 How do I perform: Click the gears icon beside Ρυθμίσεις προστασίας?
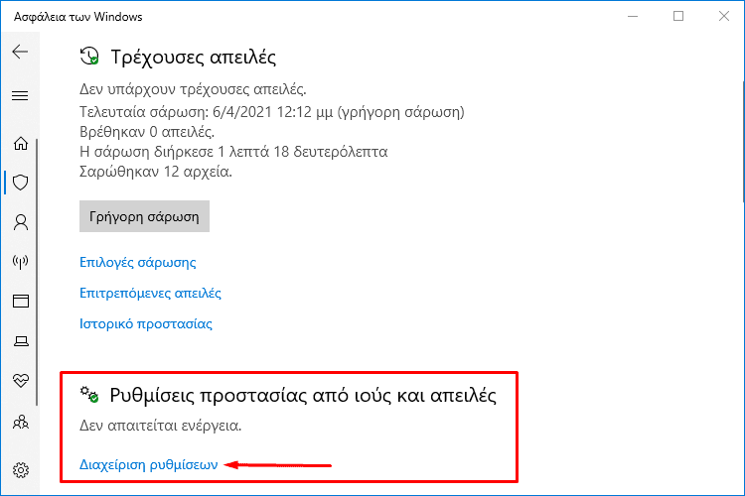pyautogui.click(x=89, y=395)
